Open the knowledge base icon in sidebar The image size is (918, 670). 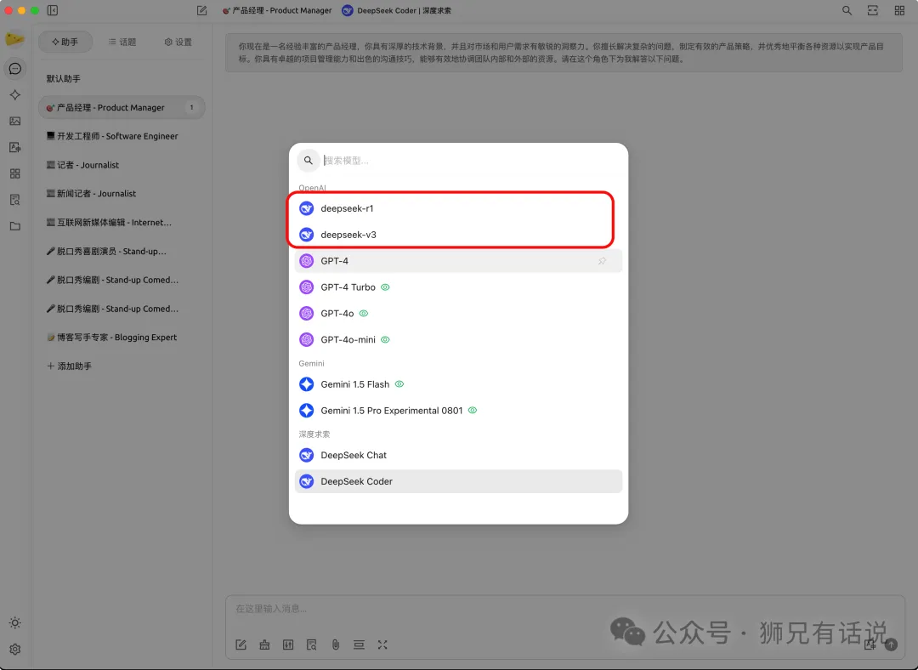coord(14,199)
